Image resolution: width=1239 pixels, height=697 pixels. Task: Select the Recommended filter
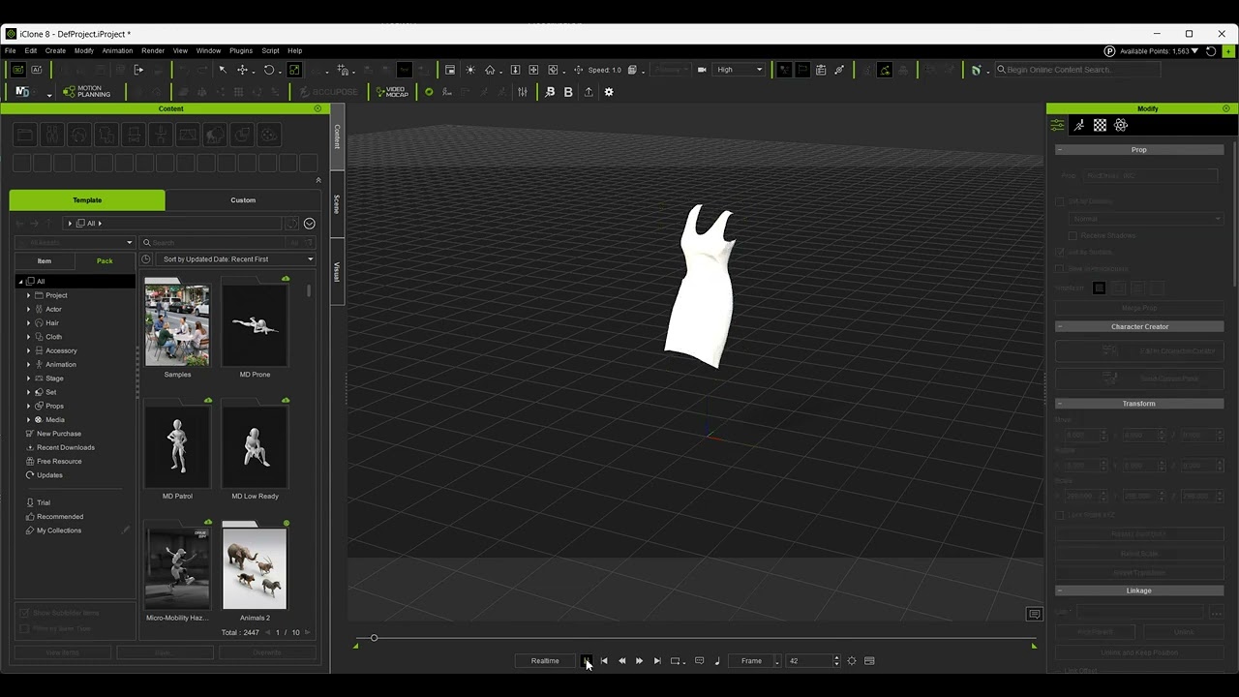point(60,517)
